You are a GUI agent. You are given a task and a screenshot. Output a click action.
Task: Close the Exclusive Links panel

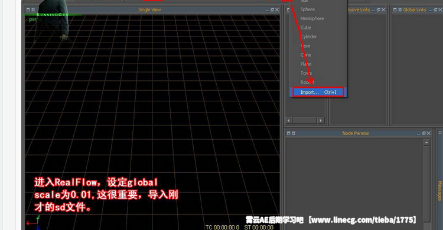point(383,9)
